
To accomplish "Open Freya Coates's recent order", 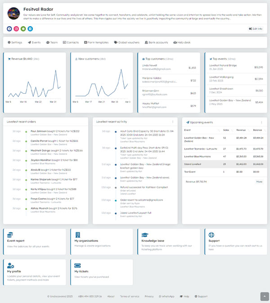I will [x=52, y=200].
